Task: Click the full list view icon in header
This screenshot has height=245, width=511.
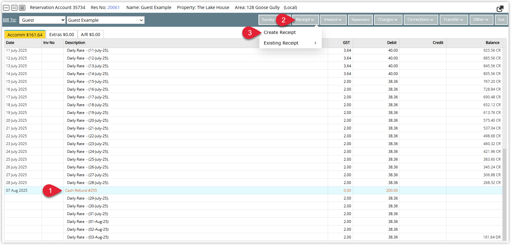Action: (22, 8)
